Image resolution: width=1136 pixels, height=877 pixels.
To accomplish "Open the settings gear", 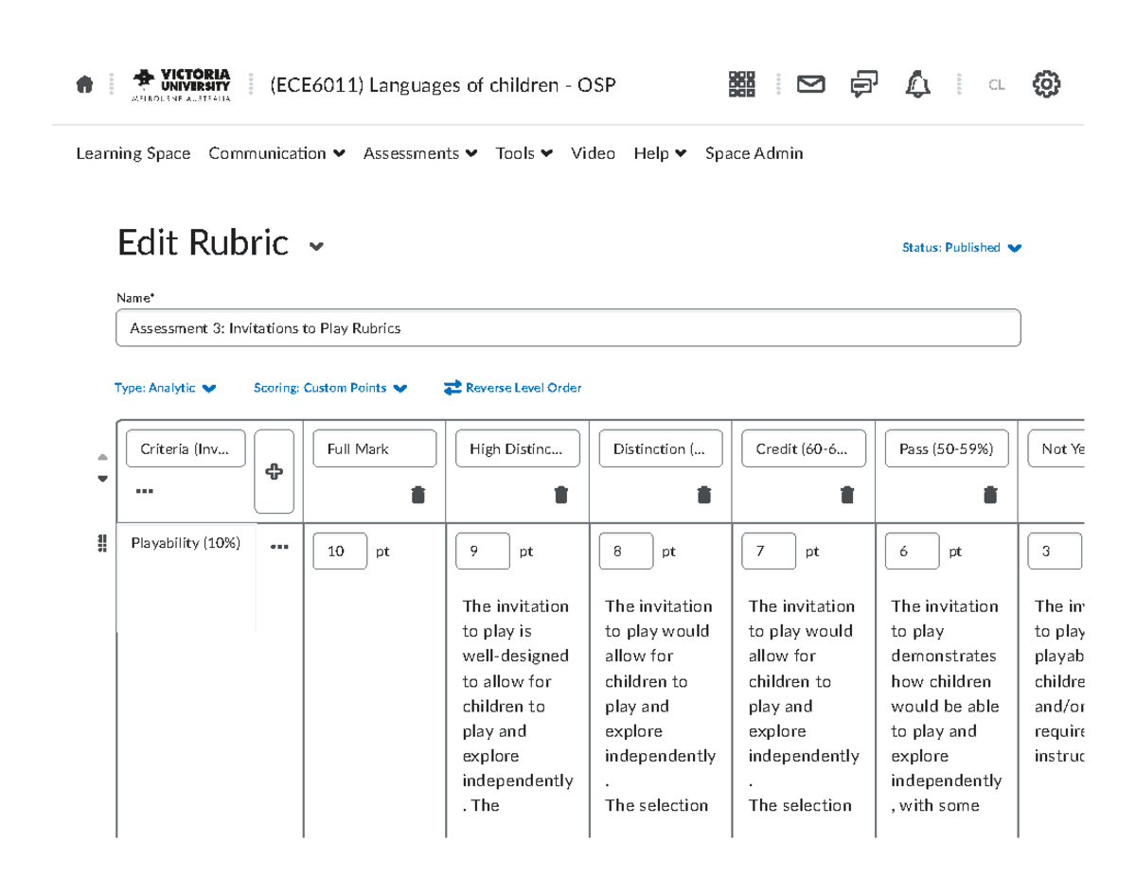I will point(1045,83).
